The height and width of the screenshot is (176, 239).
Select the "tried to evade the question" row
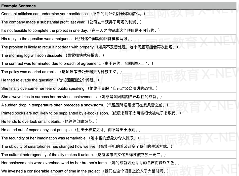pos(50,80)
